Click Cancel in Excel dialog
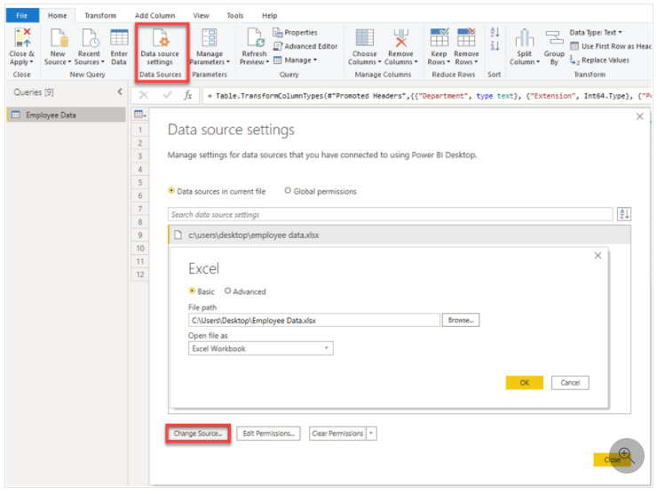This screenshot has height=494, width=657. (x=570, y=382)
